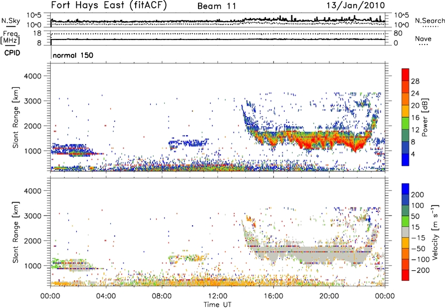Click the "08:00" time tick label
This screenshot has height=308, width=445.
pyautogui.click(x=162, y=296)
